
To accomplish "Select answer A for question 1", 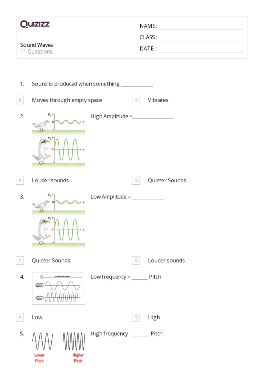I will click(20, 100).
